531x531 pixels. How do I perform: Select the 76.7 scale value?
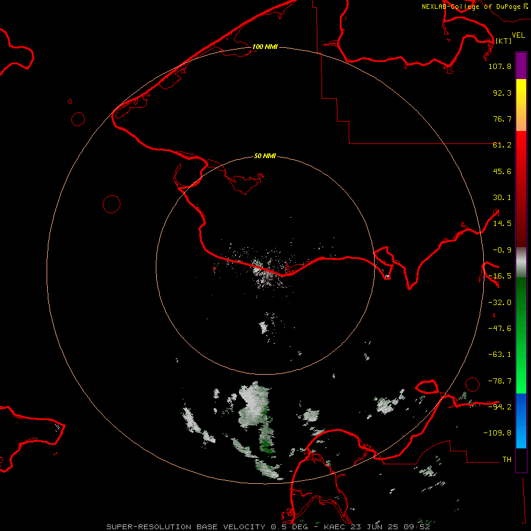(x=502, y=119)
